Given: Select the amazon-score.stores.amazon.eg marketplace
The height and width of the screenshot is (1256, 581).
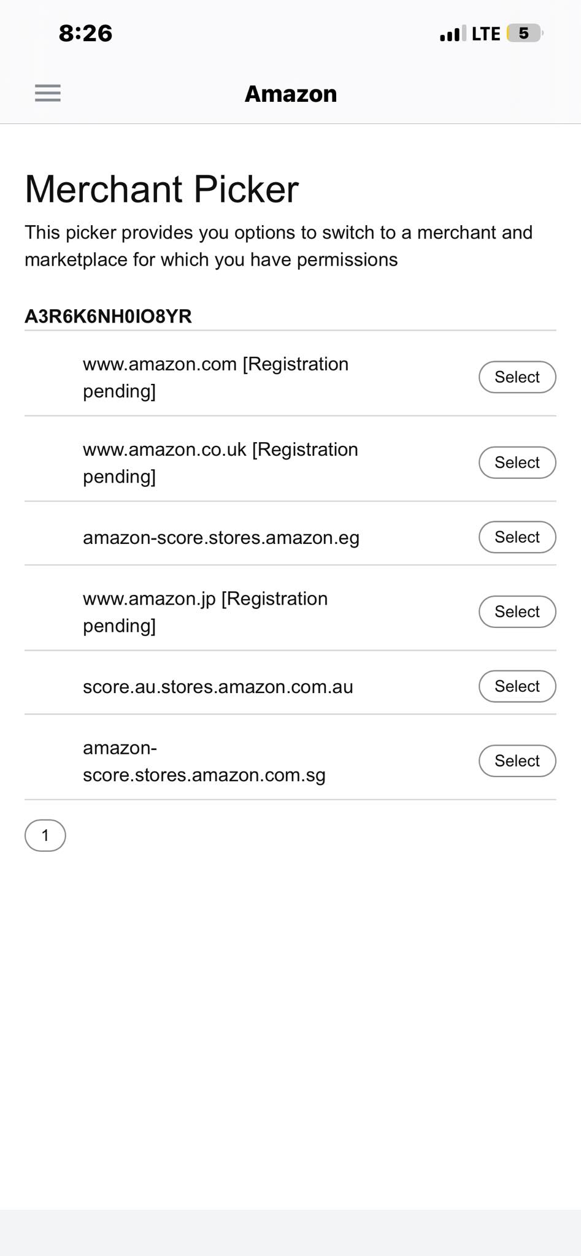Looking at the screenshot, I should (517, 537).
